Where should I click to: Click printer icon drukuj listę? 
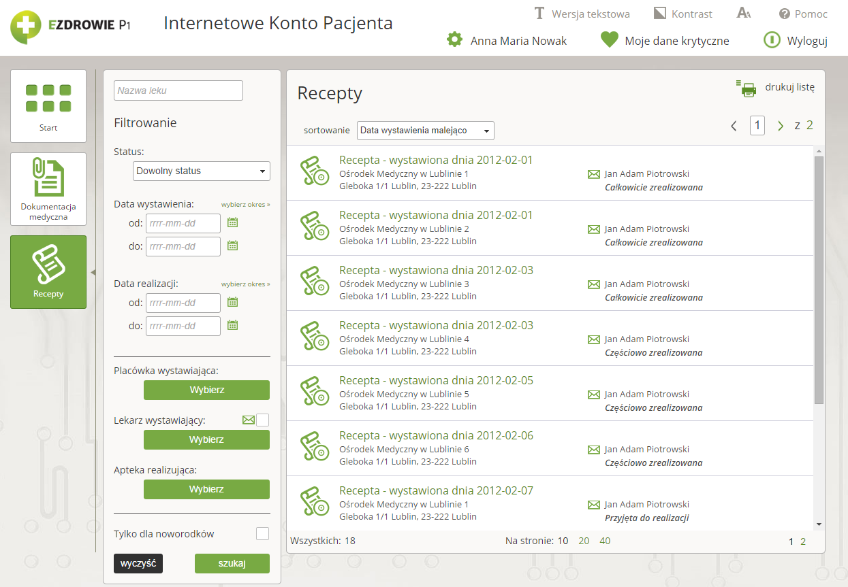coord(747,88)
